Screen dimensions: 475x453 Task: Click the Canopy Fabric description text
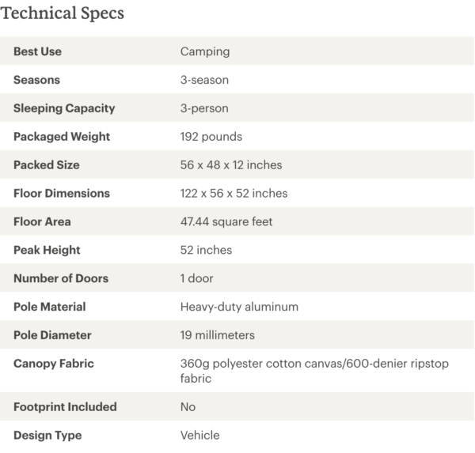pyautogui.click(x=314, y=371)
